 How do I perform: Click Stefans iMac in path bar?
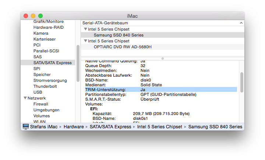[44, 127]
